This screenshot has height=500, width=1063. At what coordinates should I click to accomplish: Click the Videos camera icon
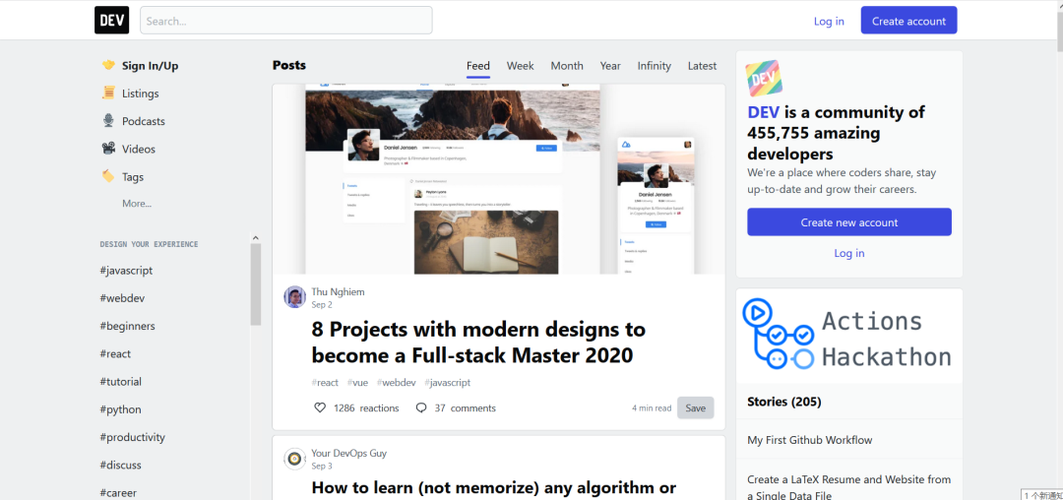coord(108,149)
